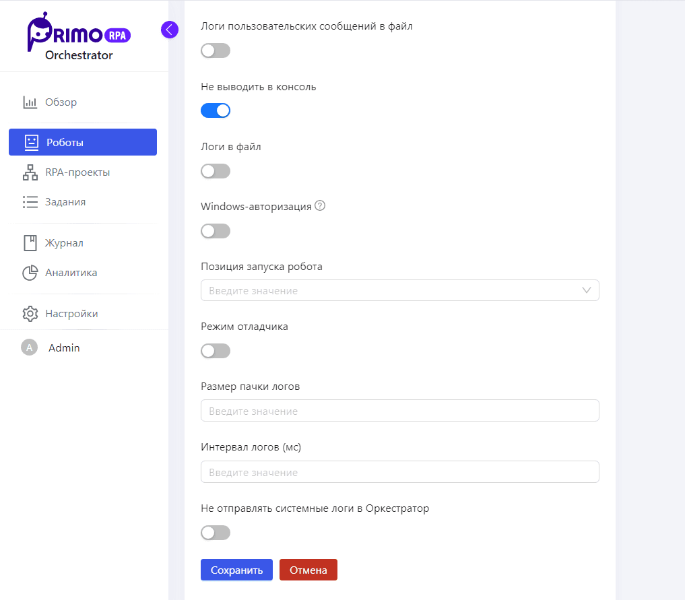Enable Логи пользовательских сообщений в файл toggle
Viewport: 685px width, 600px height.
(216, 51)
